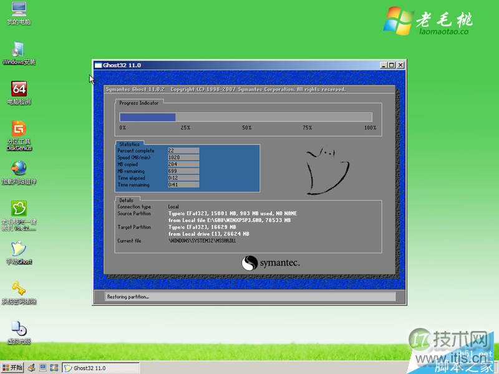The width and height of the screenshot is (499, 374).
Task: Click the Time remaining value 0:41
Action: pos(183,185)
